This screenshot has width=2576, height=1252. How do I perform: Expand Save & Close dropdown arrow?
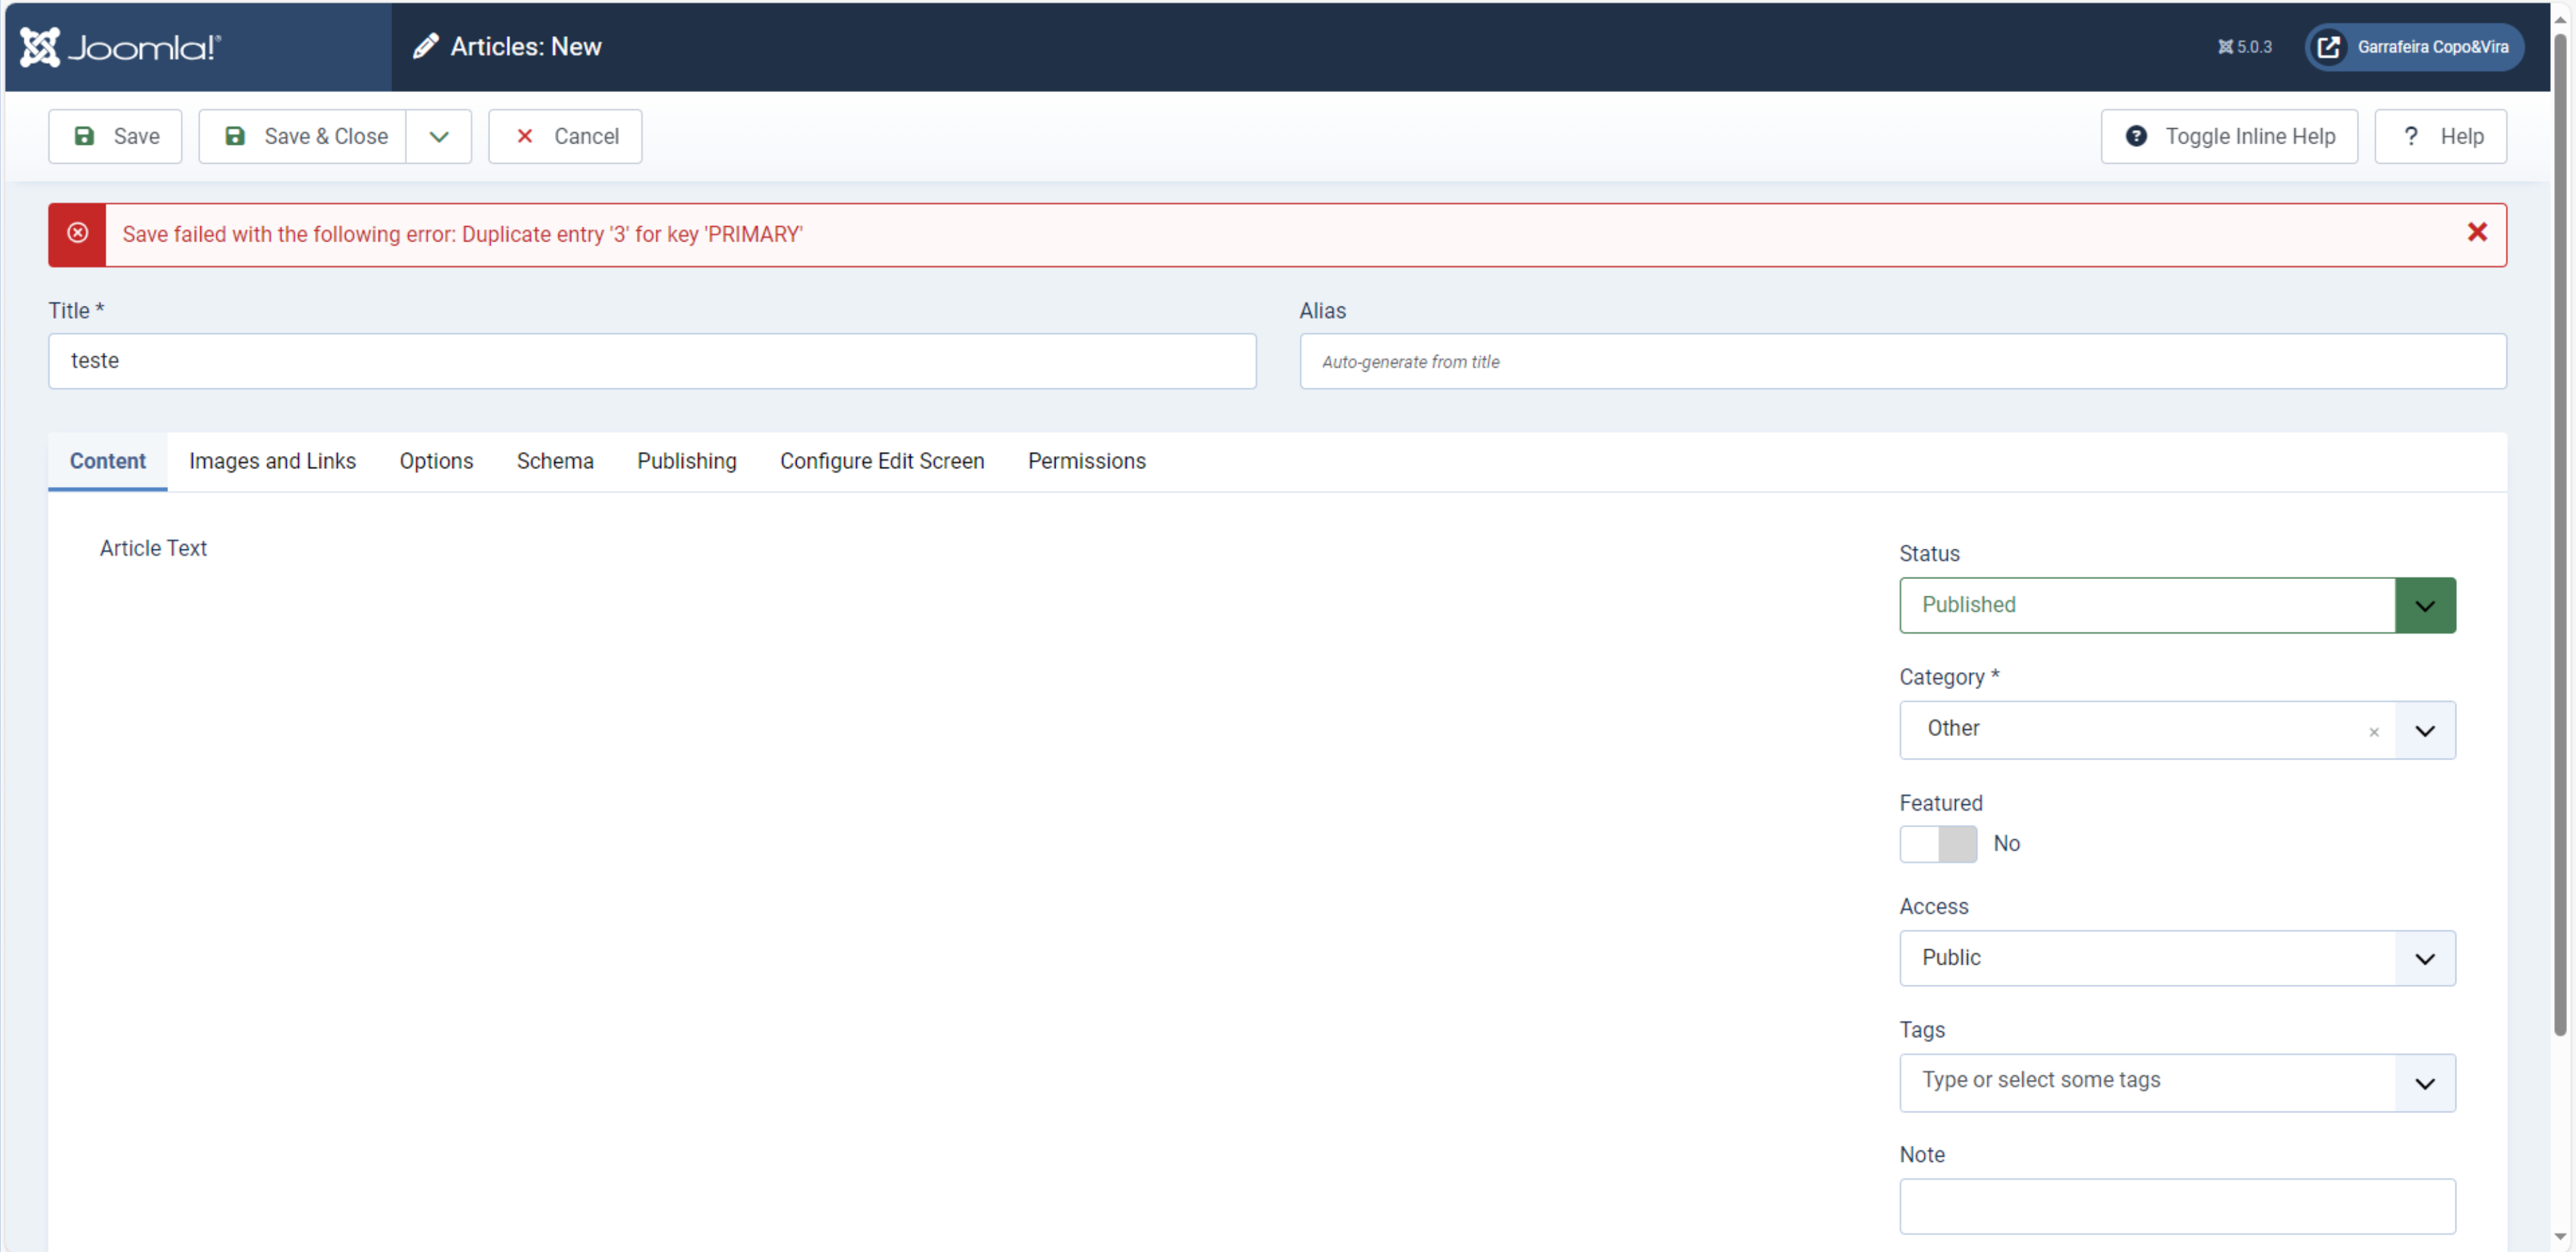pos(438,136)
